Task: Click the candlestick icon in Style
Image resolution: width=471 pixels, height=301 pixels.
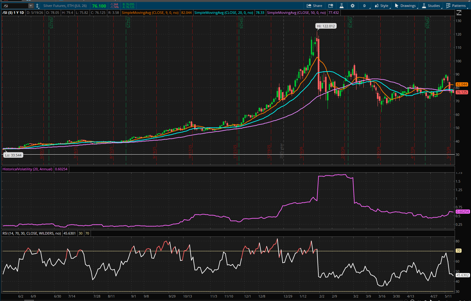Action: (x=377, y=6)
